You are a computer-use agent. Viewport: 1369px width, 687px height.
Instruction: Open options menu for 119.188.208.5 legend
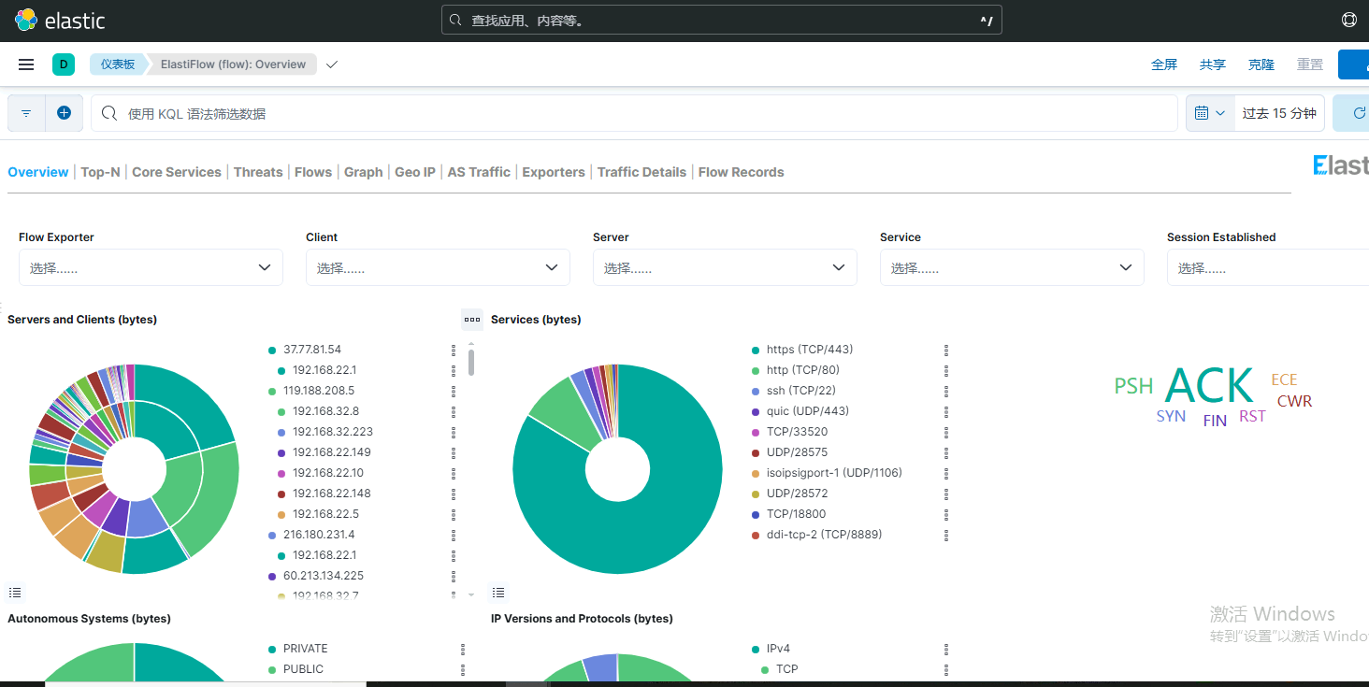tap(454, 392)
